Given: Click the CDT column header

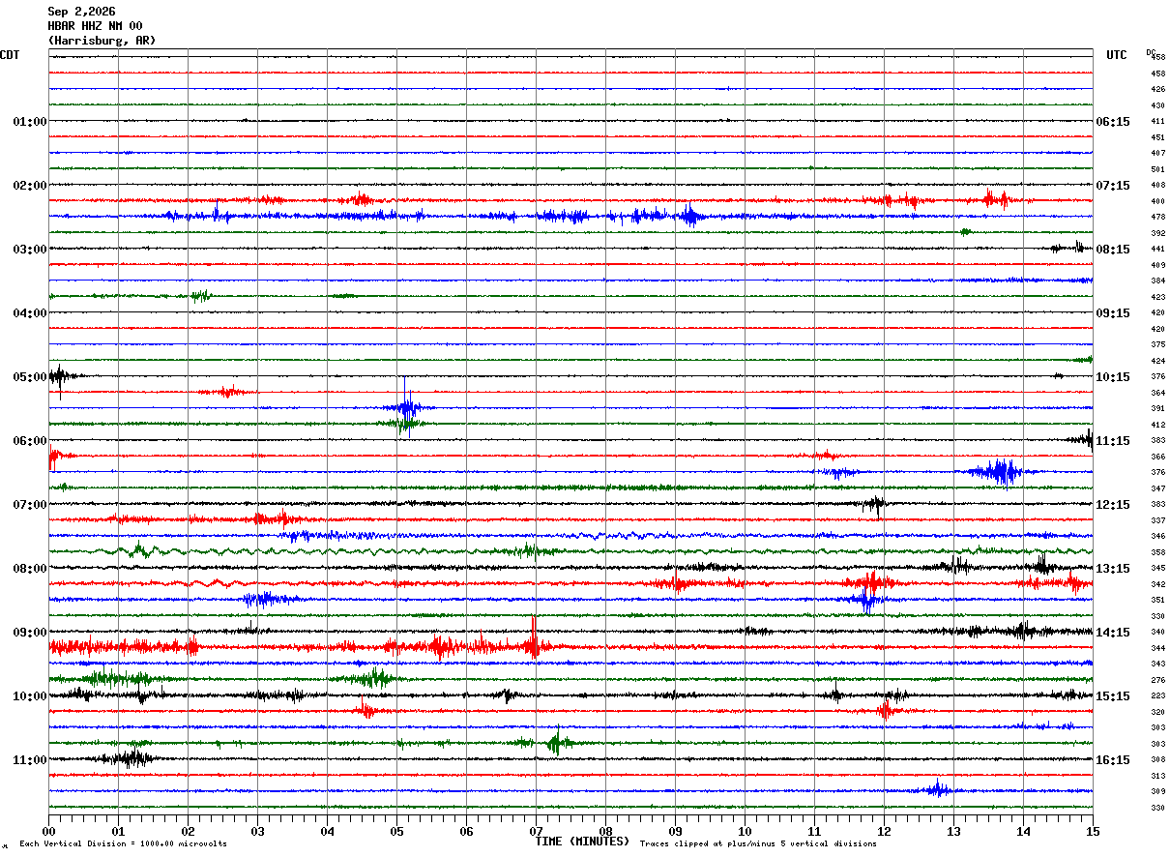Looking at the screenshot, I should [10, 55].
